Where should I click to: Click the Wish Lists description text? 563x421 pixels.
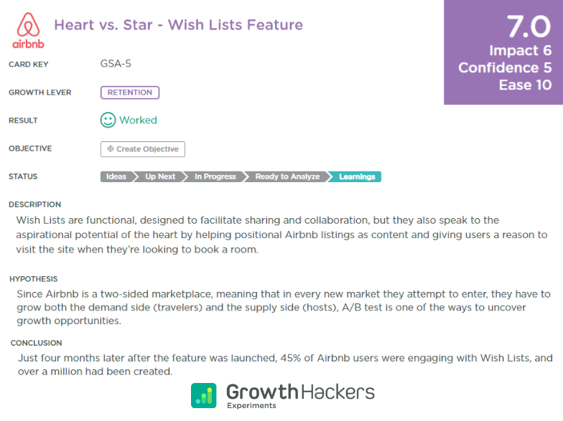pos(281,235)
